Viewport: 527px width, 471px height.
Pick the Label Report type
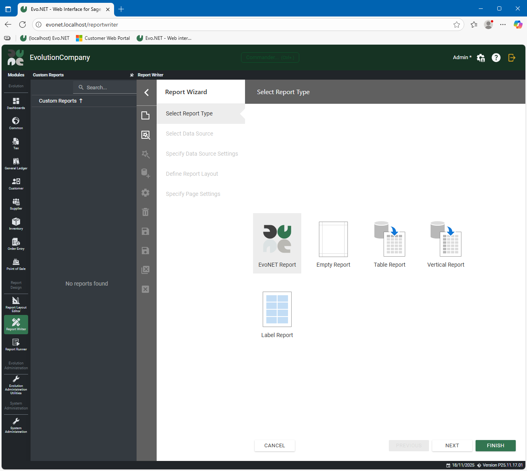point(277,315)
